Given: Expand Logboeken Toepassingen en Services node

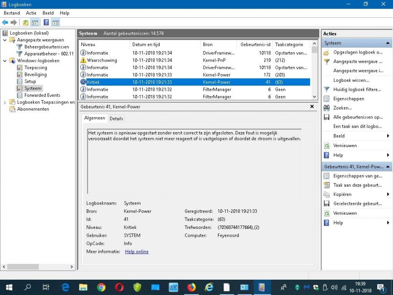Looking at the screenshot, I should [x=5, y=102].
